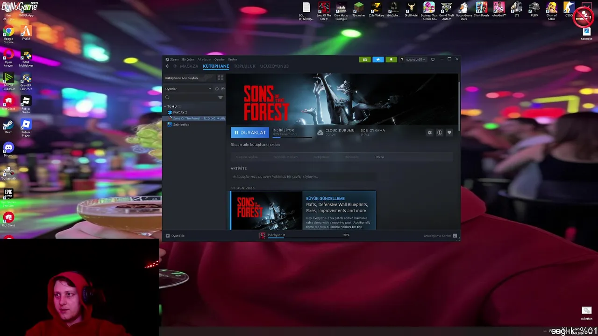This screenshot has width=598, height=336.
Task: Open the Oyunlar menu in menu bar
Action: point(220,59)
